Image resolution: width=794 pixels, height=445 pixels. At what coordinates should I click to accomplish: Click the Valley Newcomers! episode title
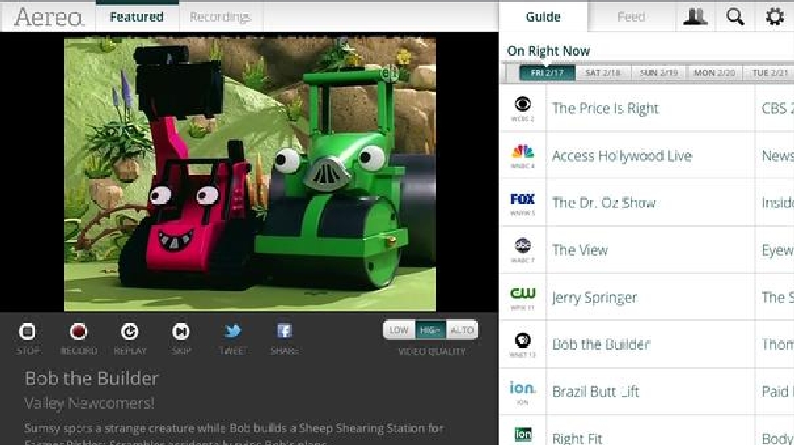[89, 403]
